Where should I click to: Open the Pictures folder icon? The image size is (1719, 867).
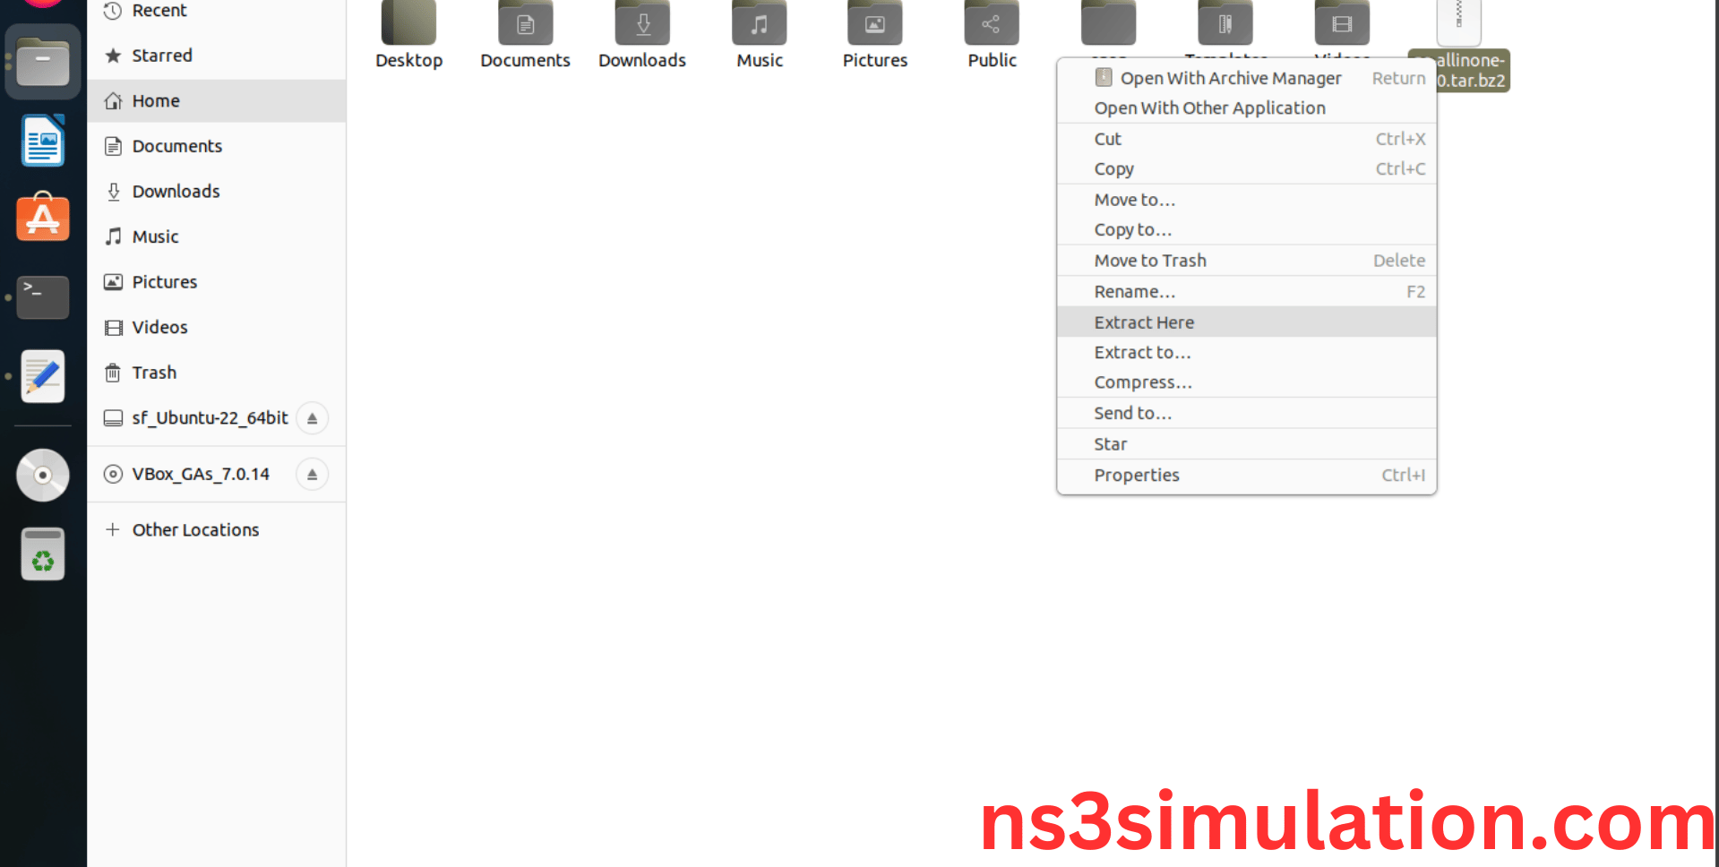[874, 22]
